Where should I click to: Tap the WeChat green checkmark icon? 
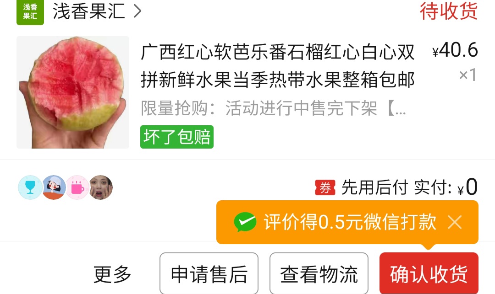pos(245,222)
